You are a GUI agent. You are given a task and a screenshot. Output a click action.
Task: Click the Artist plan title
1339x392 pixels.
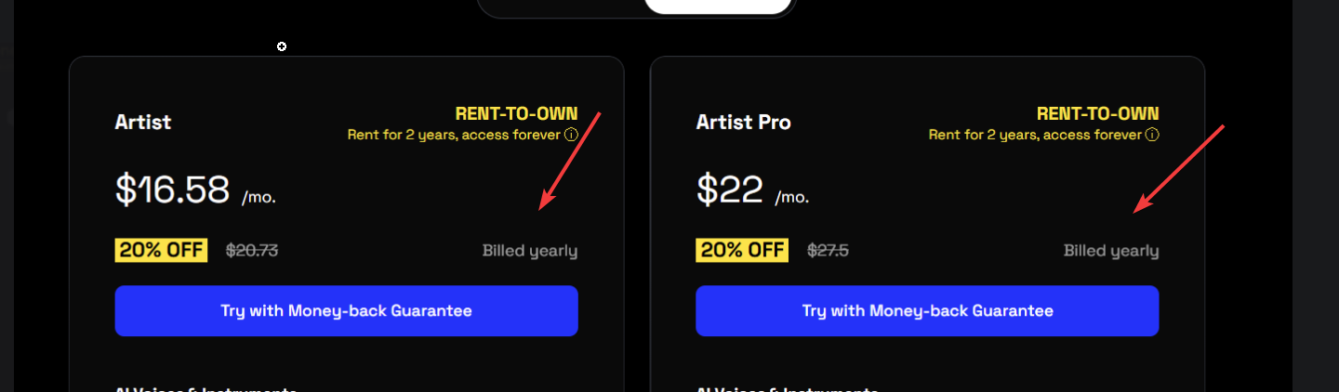click(143, 122)
